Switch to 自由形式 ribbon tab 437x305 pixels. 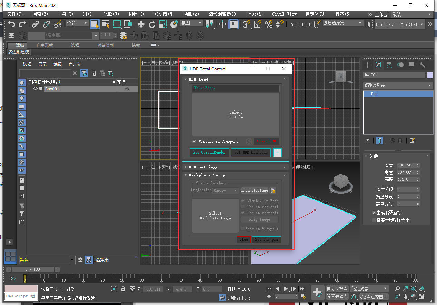45,46
